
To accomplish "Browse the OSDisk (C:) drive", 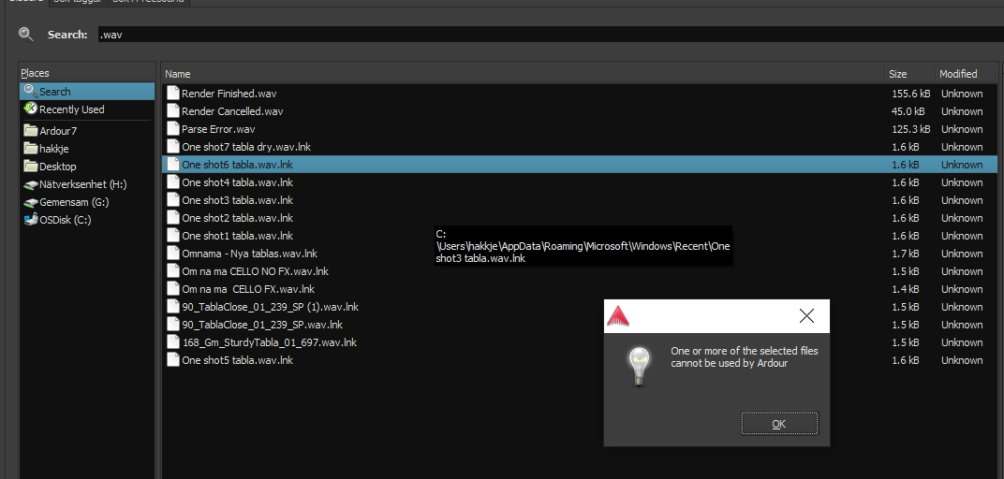I will (65, 220).
